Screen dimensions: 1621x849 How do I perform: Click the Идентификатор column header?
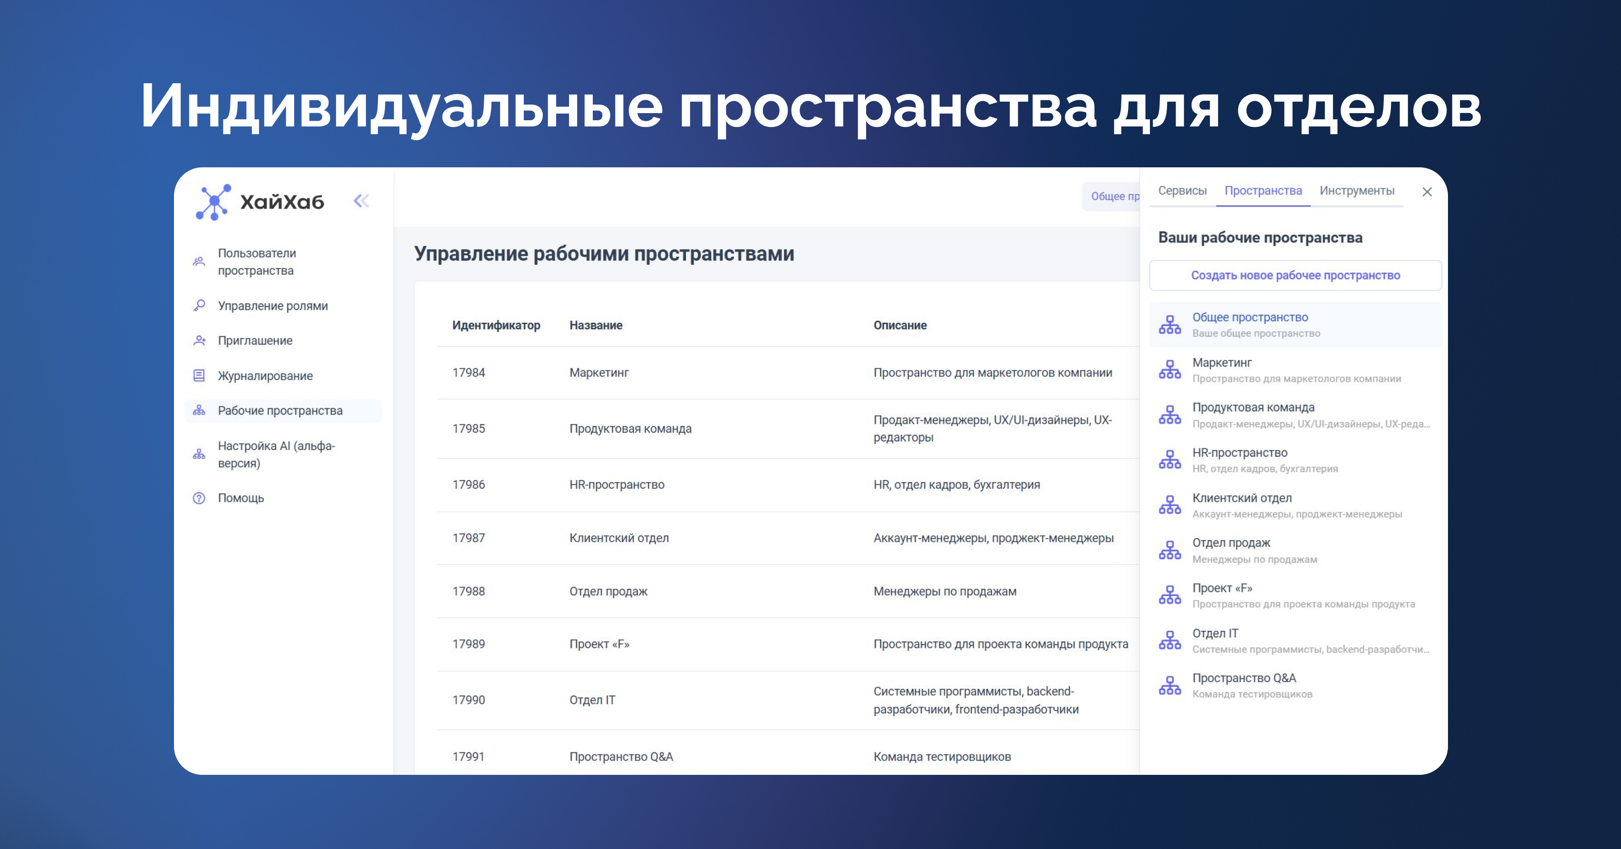[496, 325]
